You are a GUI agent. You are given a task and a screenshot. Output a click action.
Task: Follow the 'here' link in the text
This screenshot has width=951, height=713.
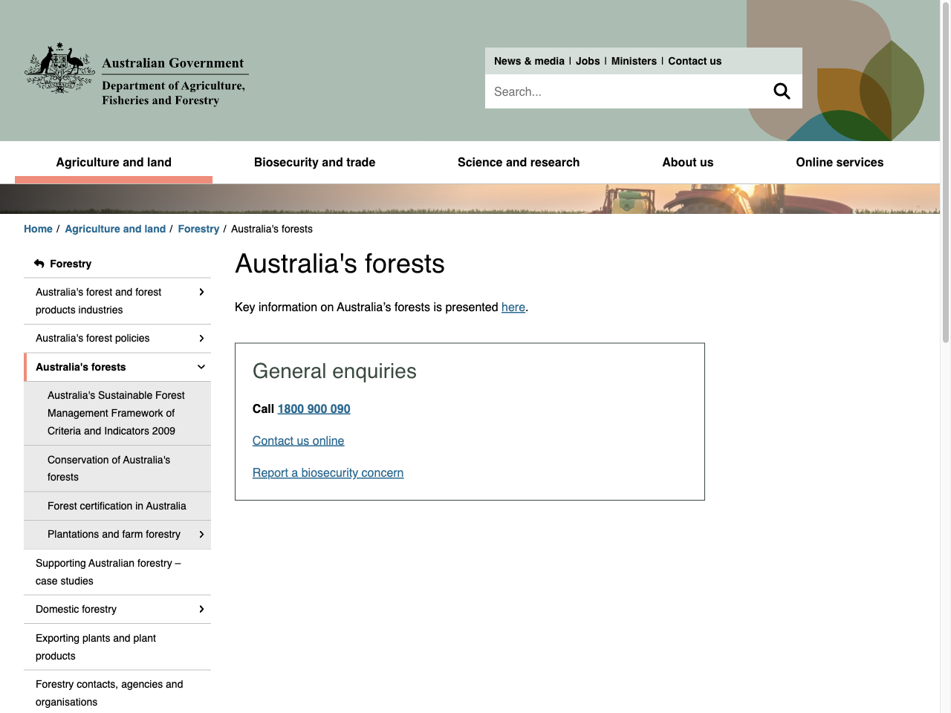[513, 307]
